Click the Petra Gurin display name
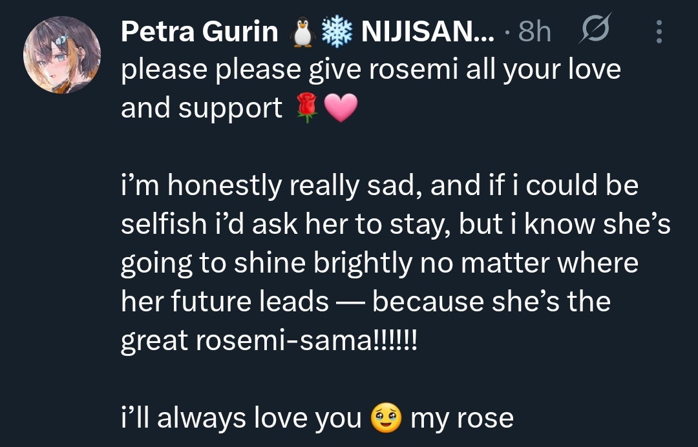Screen dimensions: 698x447 tap(200, 32)
